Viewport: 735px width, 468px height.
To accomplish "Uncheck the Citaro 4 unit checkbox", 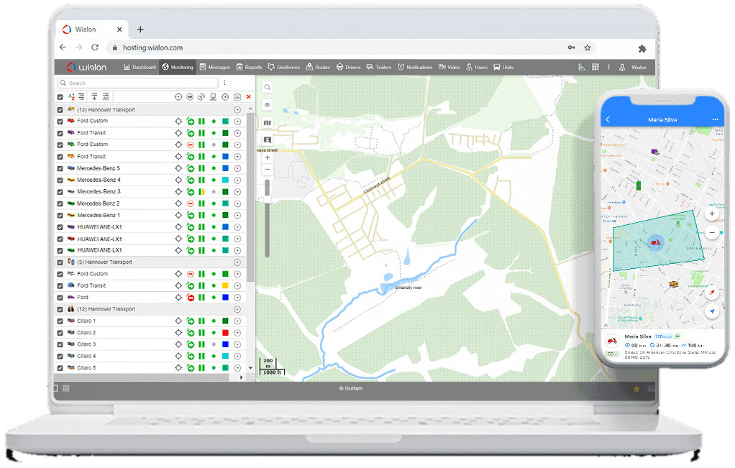I will point(60,357).
